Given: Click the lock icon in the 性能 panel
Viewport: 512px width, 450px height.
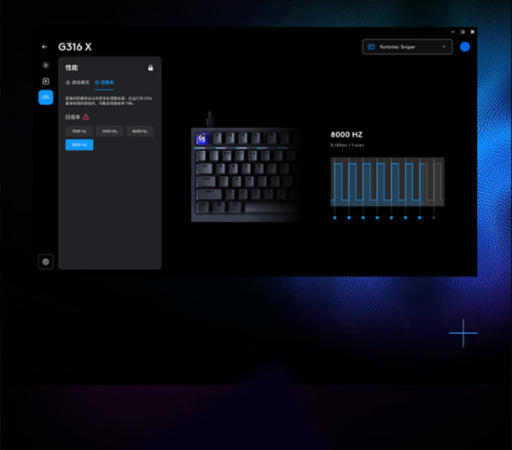Looking at the screenshot, I should point(150,67).
